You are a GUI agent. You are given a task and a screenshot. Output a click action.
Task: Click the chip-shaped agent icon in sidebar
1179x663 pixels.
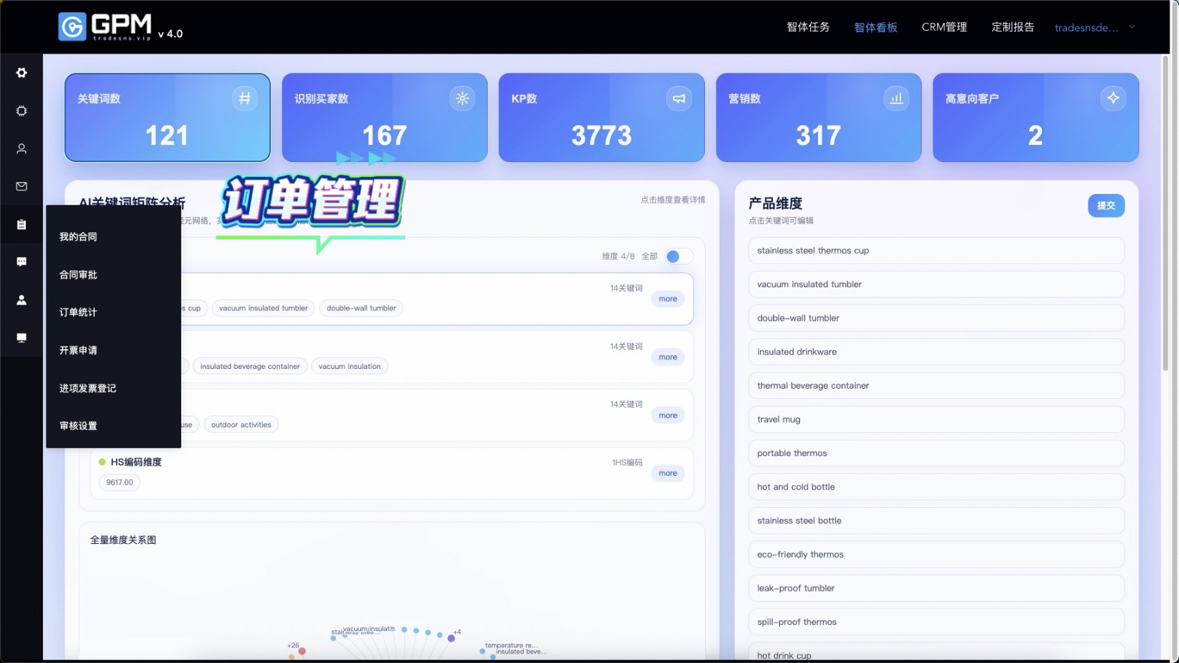(x=22, y=111)
